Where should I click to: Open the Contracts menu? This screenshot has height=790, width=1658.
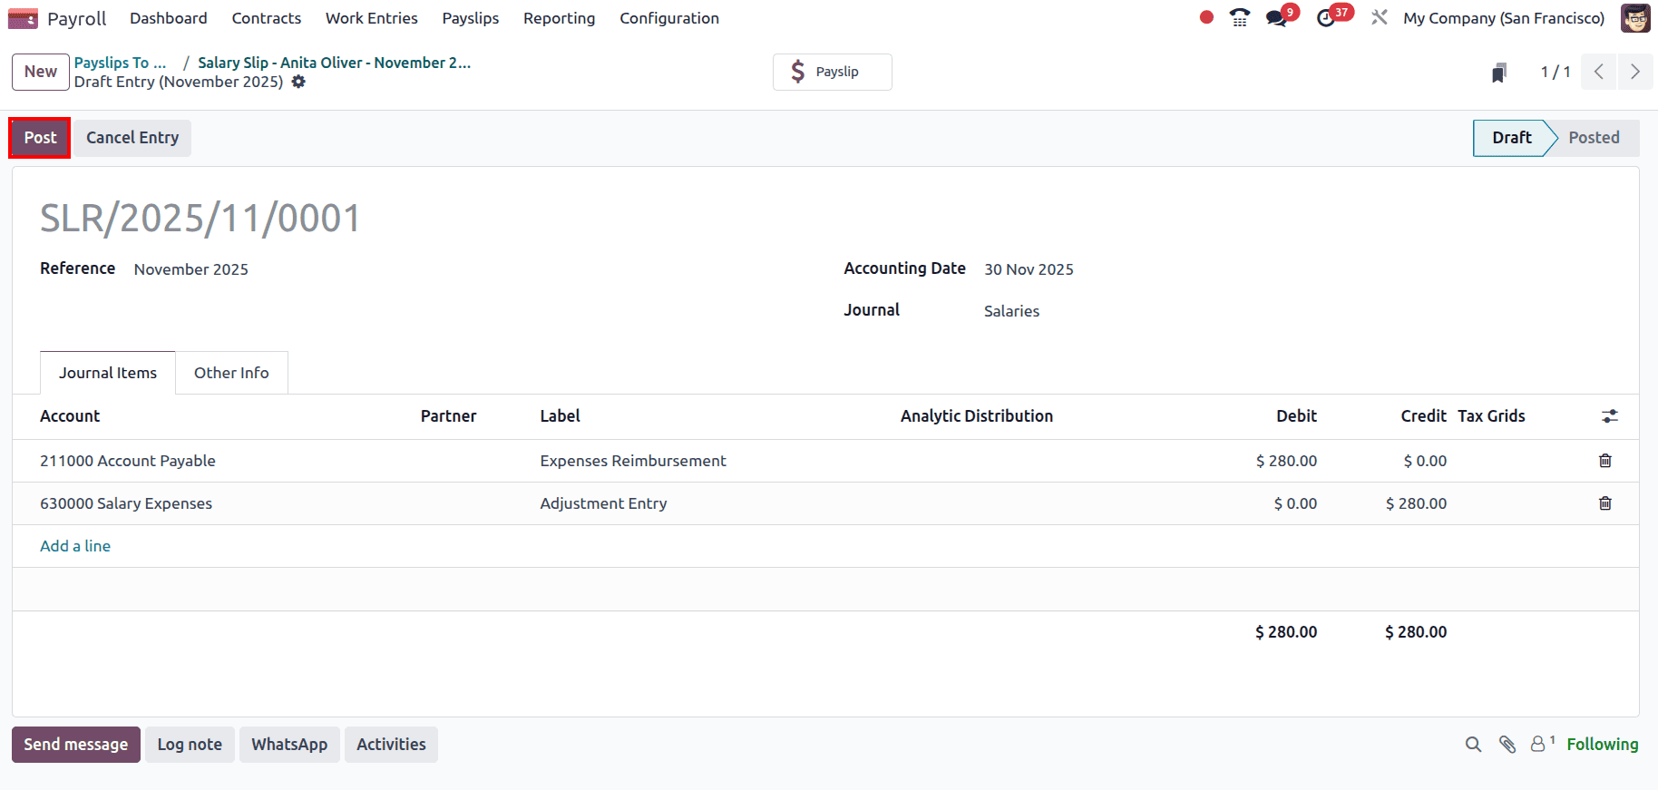[267, 18]
